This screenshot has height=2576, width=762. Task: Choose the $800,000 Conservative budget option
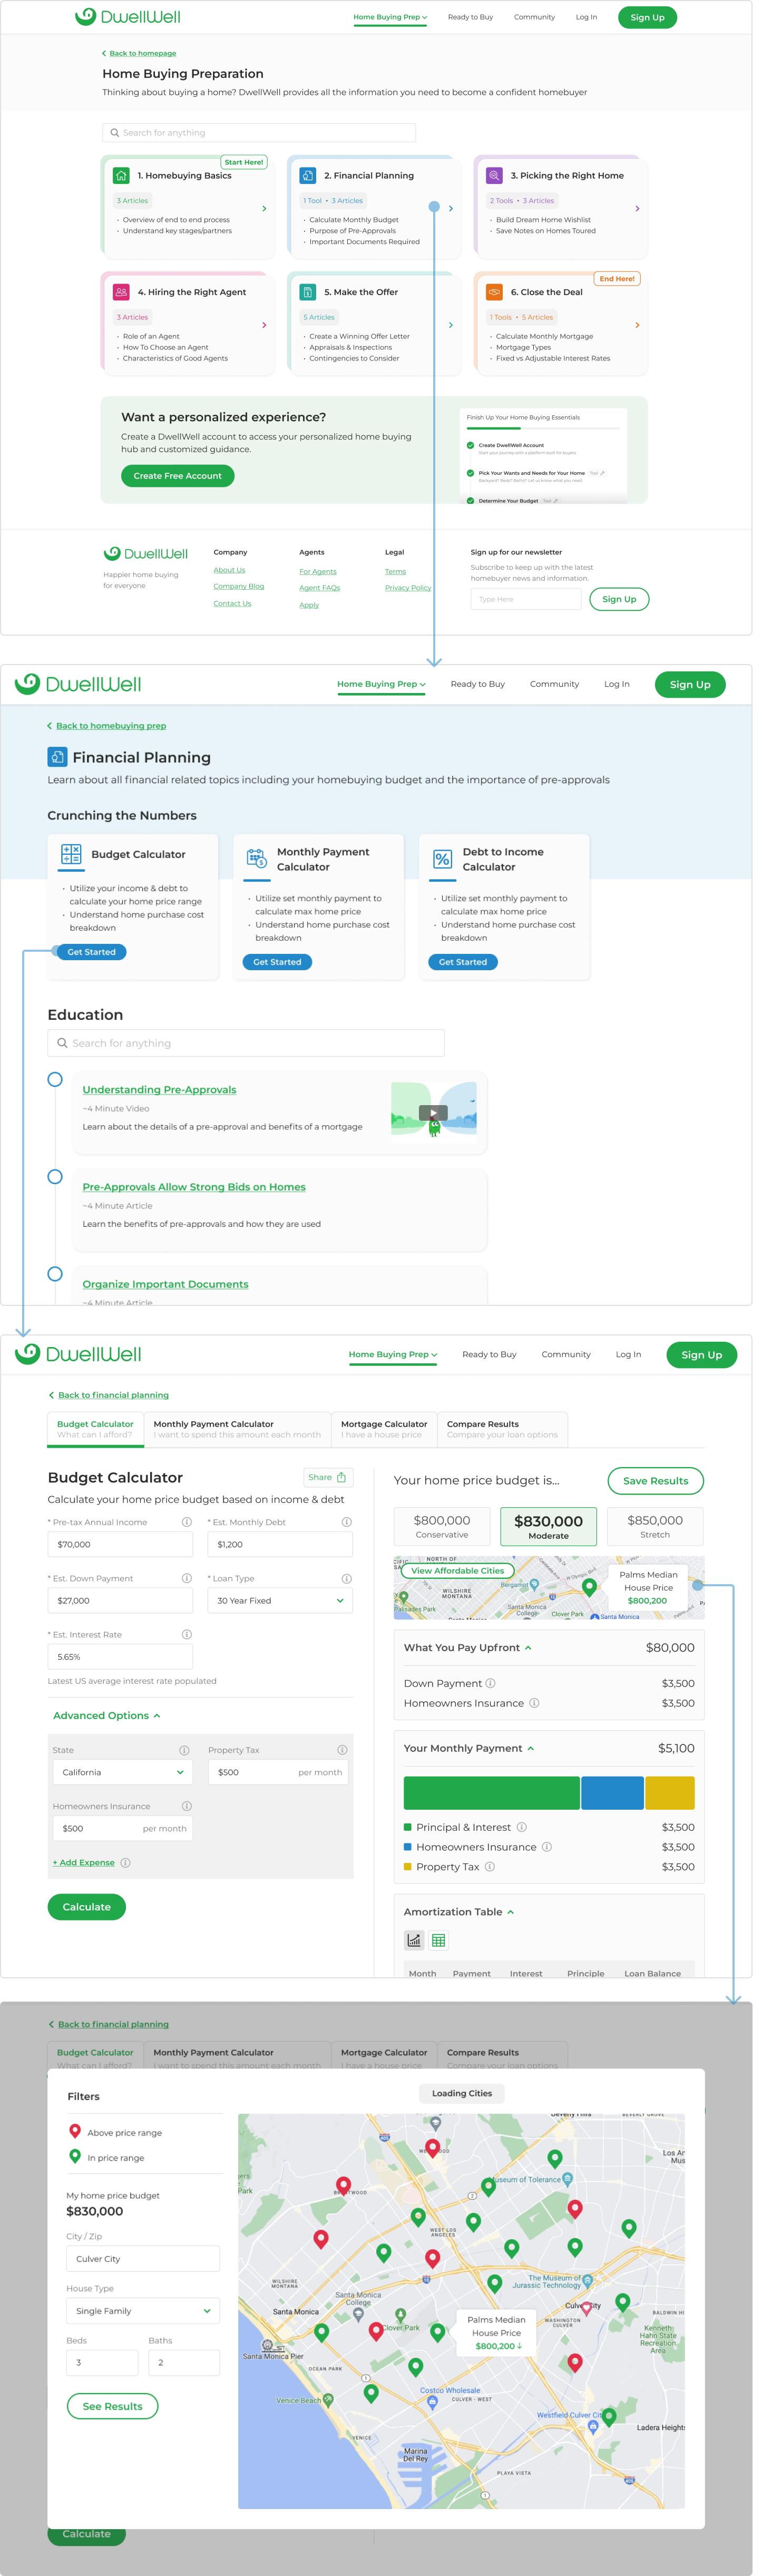coord(442,1526)
